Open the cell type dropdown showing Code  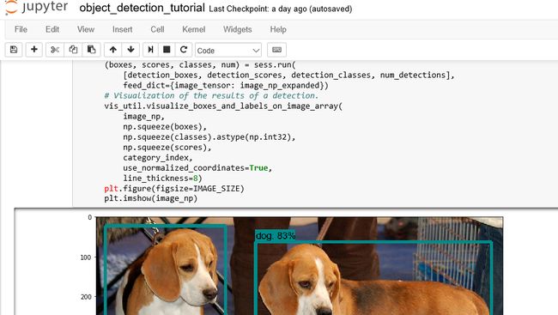[228, 50]
